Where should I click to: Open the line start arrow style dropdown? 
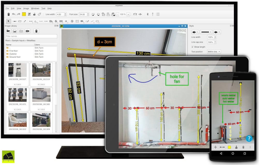195,32
